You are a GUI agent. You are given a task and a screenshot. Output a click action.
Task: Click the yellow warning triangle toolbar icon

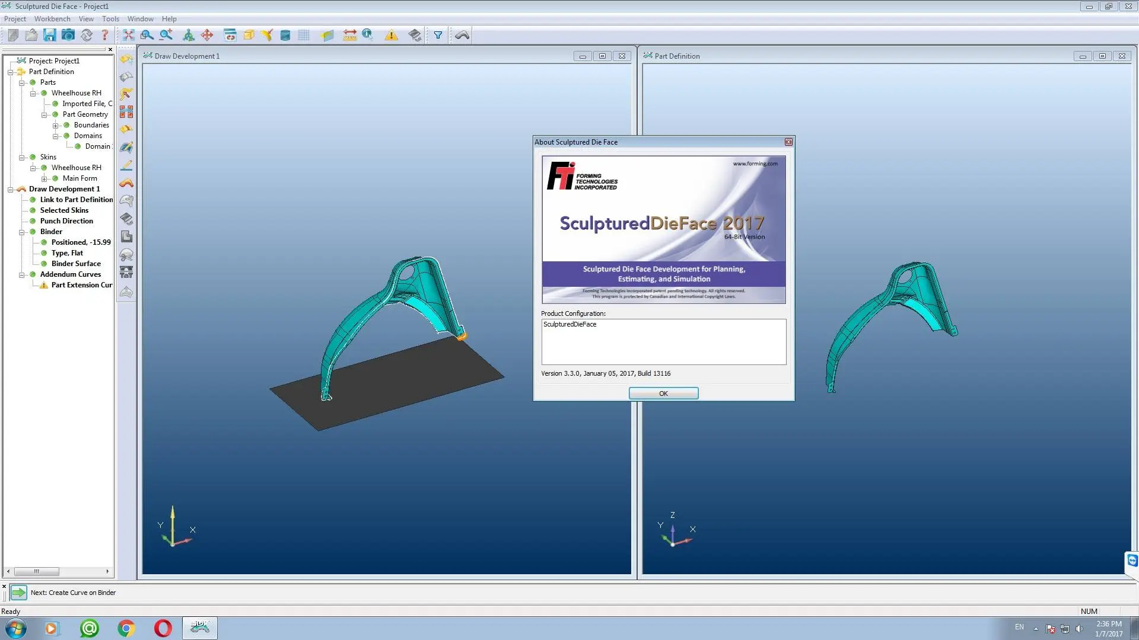pyautogui.click(x=392, y=36)
